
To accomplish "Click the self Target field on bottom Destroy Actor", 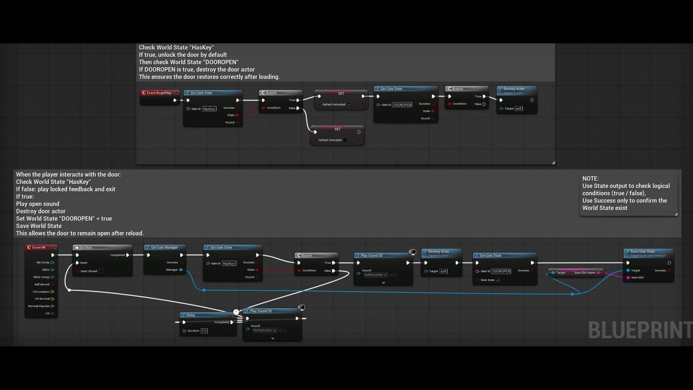I will pos(443,271).
